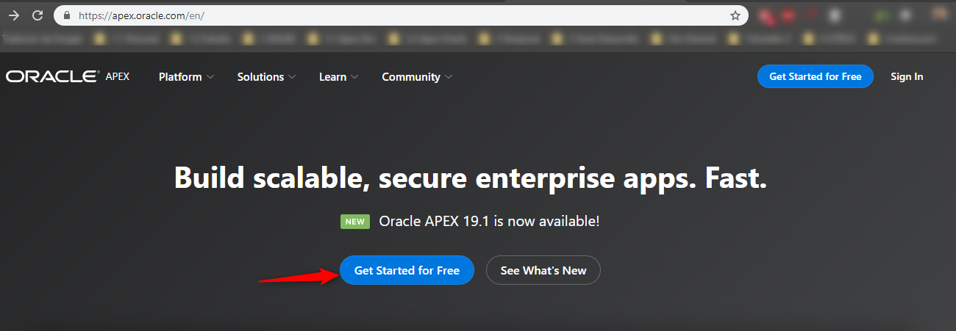Open the Learn dropdown
Image resolution: width=956 pixels, height=331 pixels.
(x=338, y=77)
